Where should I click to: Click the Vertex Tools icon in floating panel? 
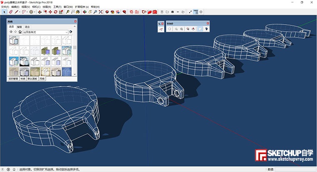[161, 30]
